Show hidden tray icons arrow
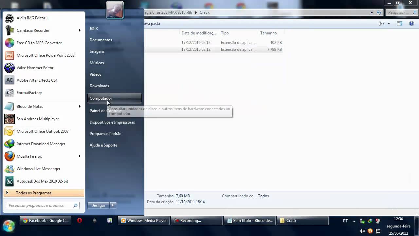 (x=354, y=221)
